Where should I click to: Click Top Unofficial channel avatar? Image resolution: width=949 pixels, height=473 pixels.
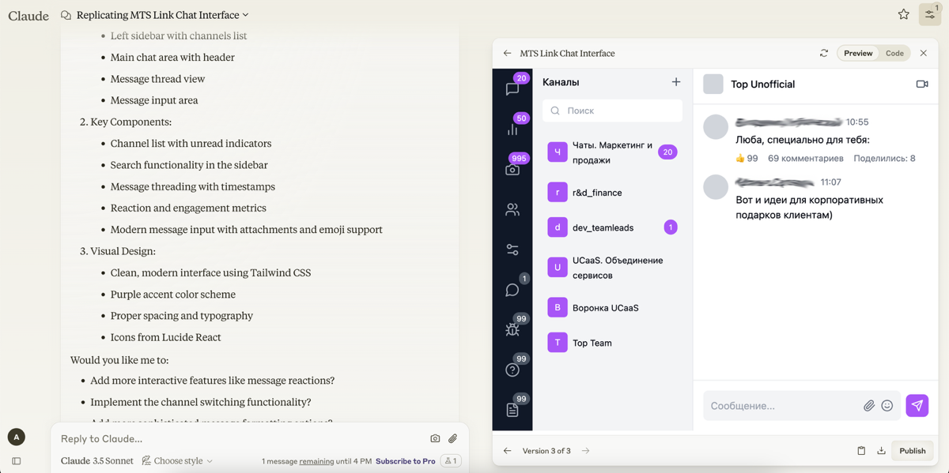click(713, 84)
